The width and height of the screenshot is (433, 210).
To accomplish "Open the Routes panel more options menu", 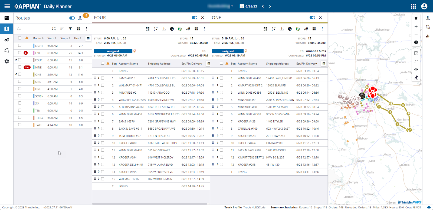I will 86,29.
